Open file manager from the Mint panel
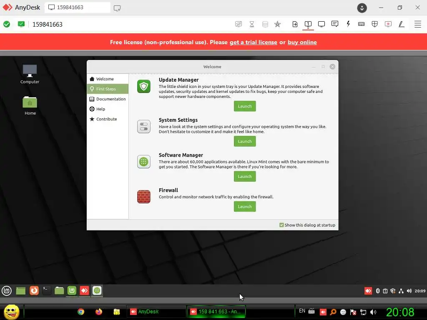This screenshot has width=427, height=320. click(59, 290)
